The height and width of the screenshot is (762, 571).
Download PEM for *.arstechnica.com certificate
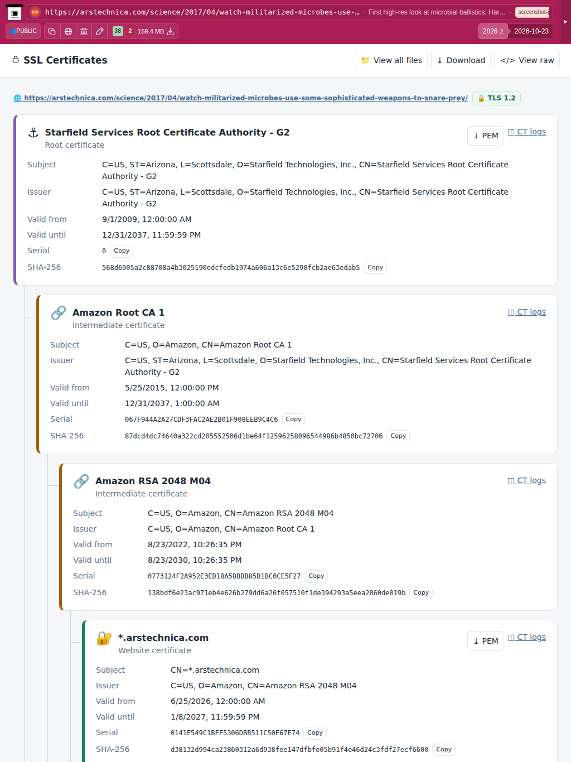(x=486, y=641)
